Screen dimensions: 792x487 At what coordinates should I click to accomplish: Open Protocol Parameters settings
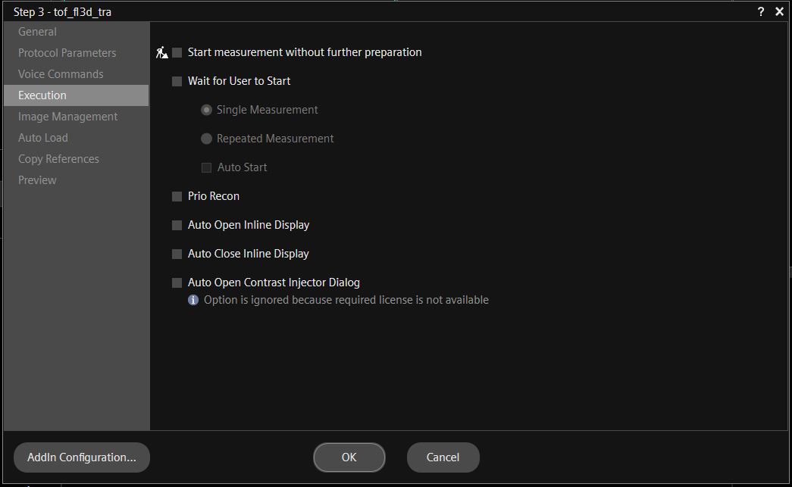(66, 52)
